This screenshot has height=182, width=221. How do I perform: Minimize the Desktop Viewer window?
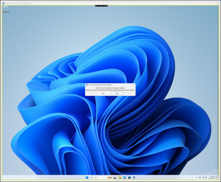coord(206,3)
